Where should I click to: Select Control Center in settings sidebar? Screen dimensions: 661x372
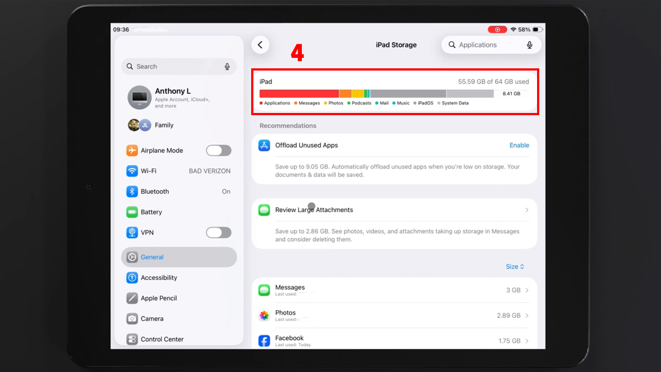click(x=179, y=339)
